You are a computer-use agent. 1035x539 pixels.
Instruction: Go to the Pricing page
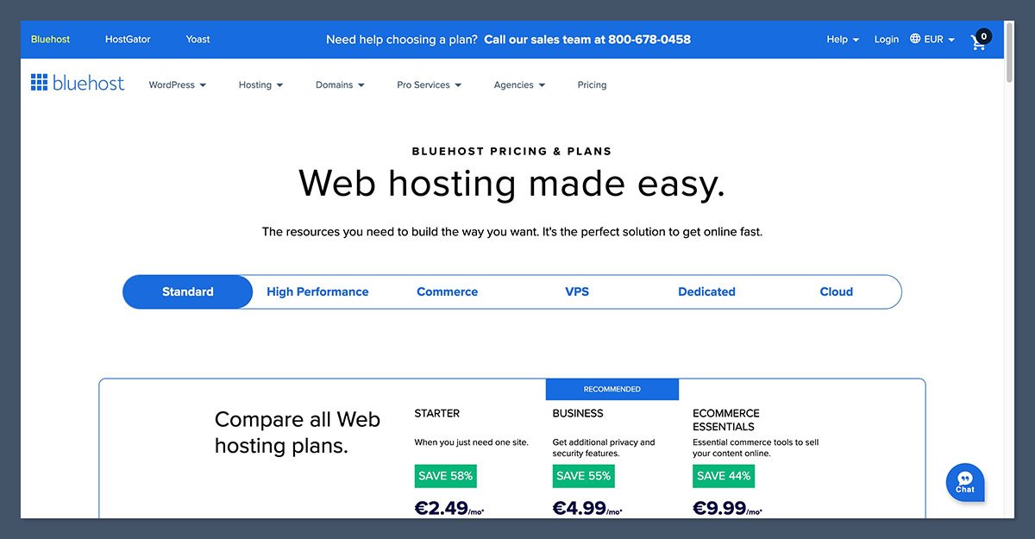(x=592, y=85)
